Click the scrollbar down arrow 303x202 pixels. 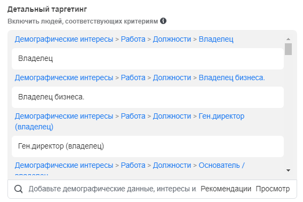[288, 170]
